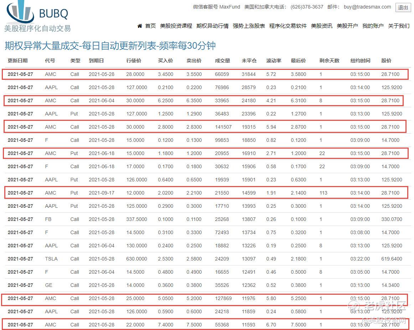The height and width of the screenshot is (330, 414).
Task: Click 剩余天数 column header
Action: pyautogui.click(x=329, y=61)
